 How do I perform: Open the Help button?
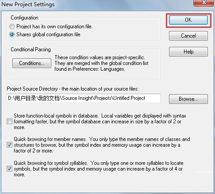(188, 52)
